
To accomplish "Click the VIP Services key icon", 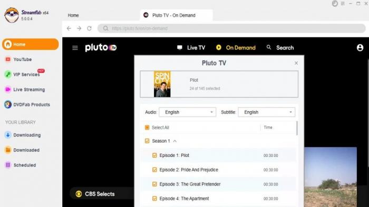I will 8,75.
